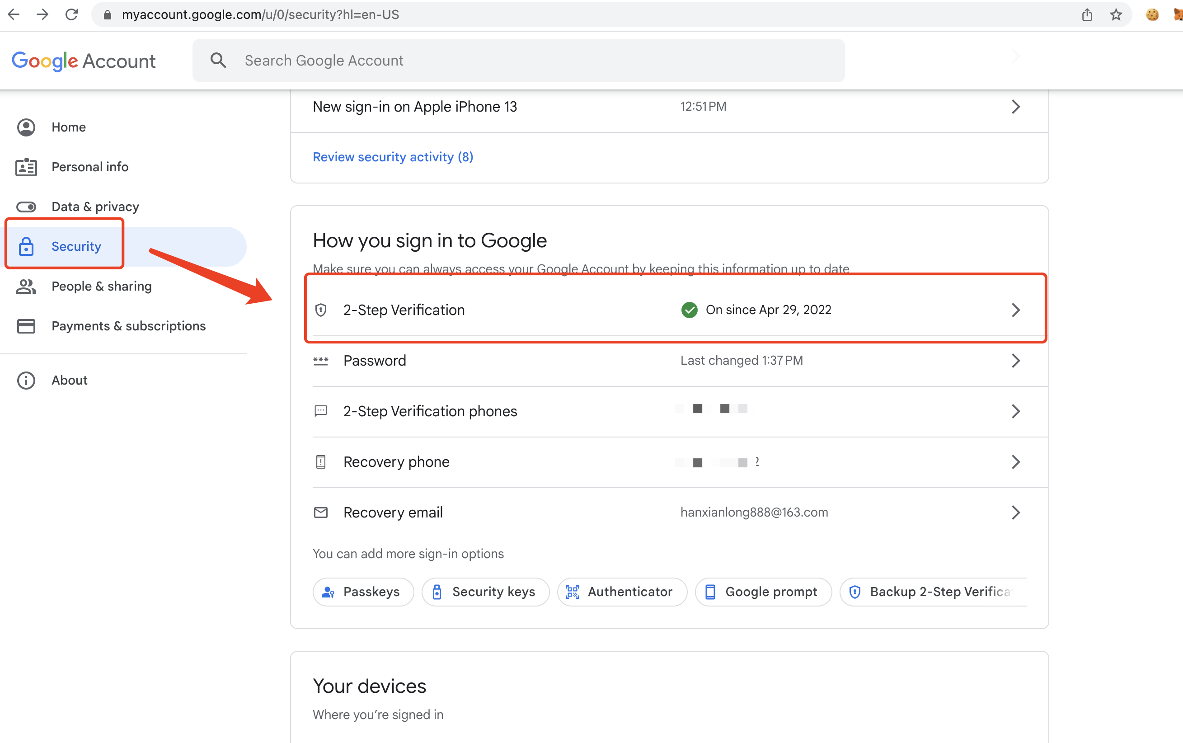Click the Recovery email envelope icon
The image size is (1183, 743).
[x=321, y=513]
